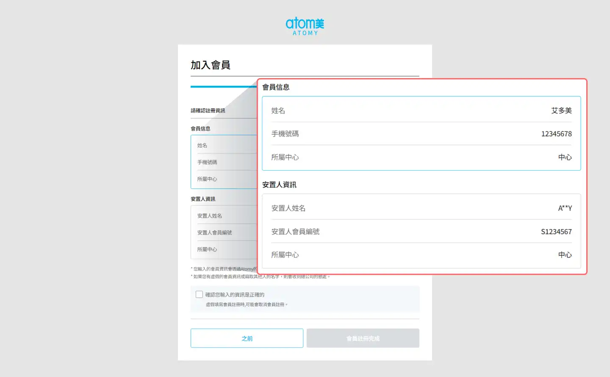Click the 會員註冊完成 button

click(363, 338)
